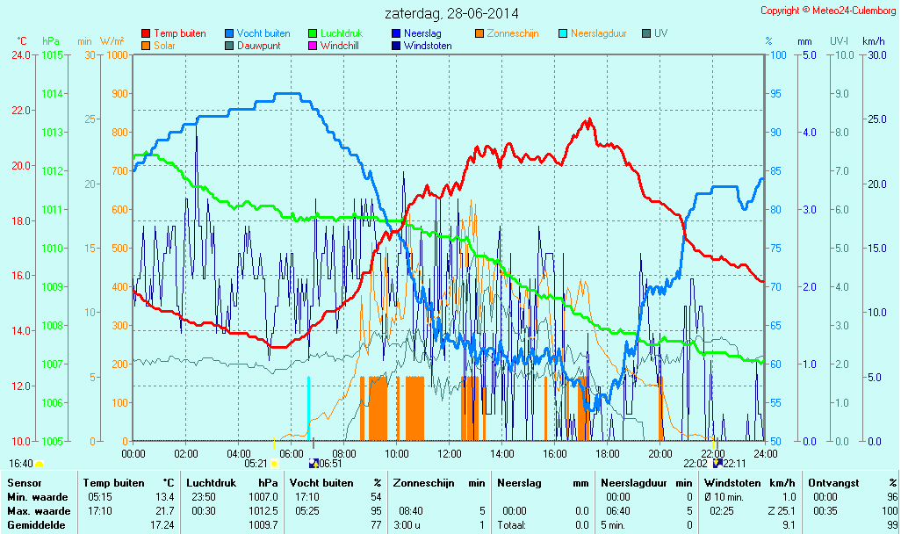
Task: Click the moon icon beside 22:11
Action: 717,463
